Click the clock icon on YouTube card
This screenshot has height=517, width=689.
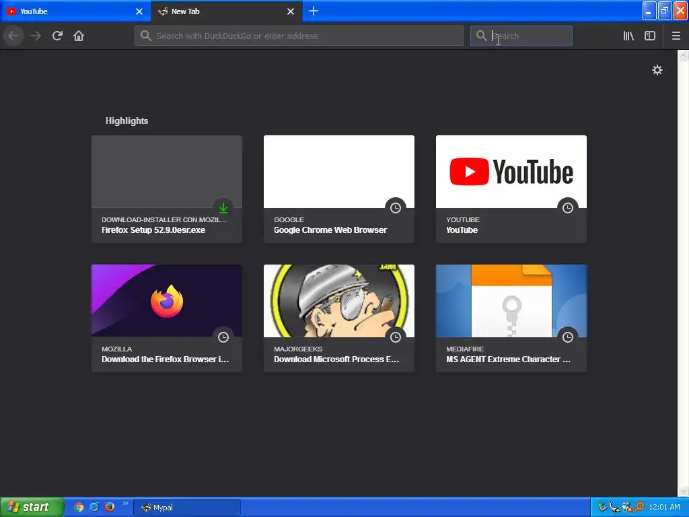[x=568, y=208]
